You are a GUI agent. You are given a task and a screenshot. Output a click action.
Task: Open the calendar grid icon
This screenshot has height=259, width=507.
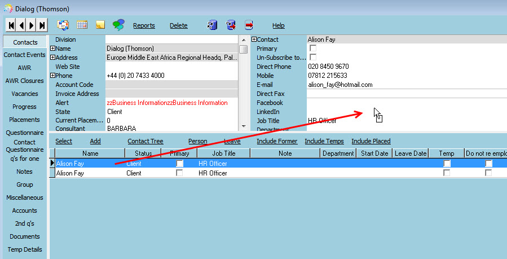[82, 25]
